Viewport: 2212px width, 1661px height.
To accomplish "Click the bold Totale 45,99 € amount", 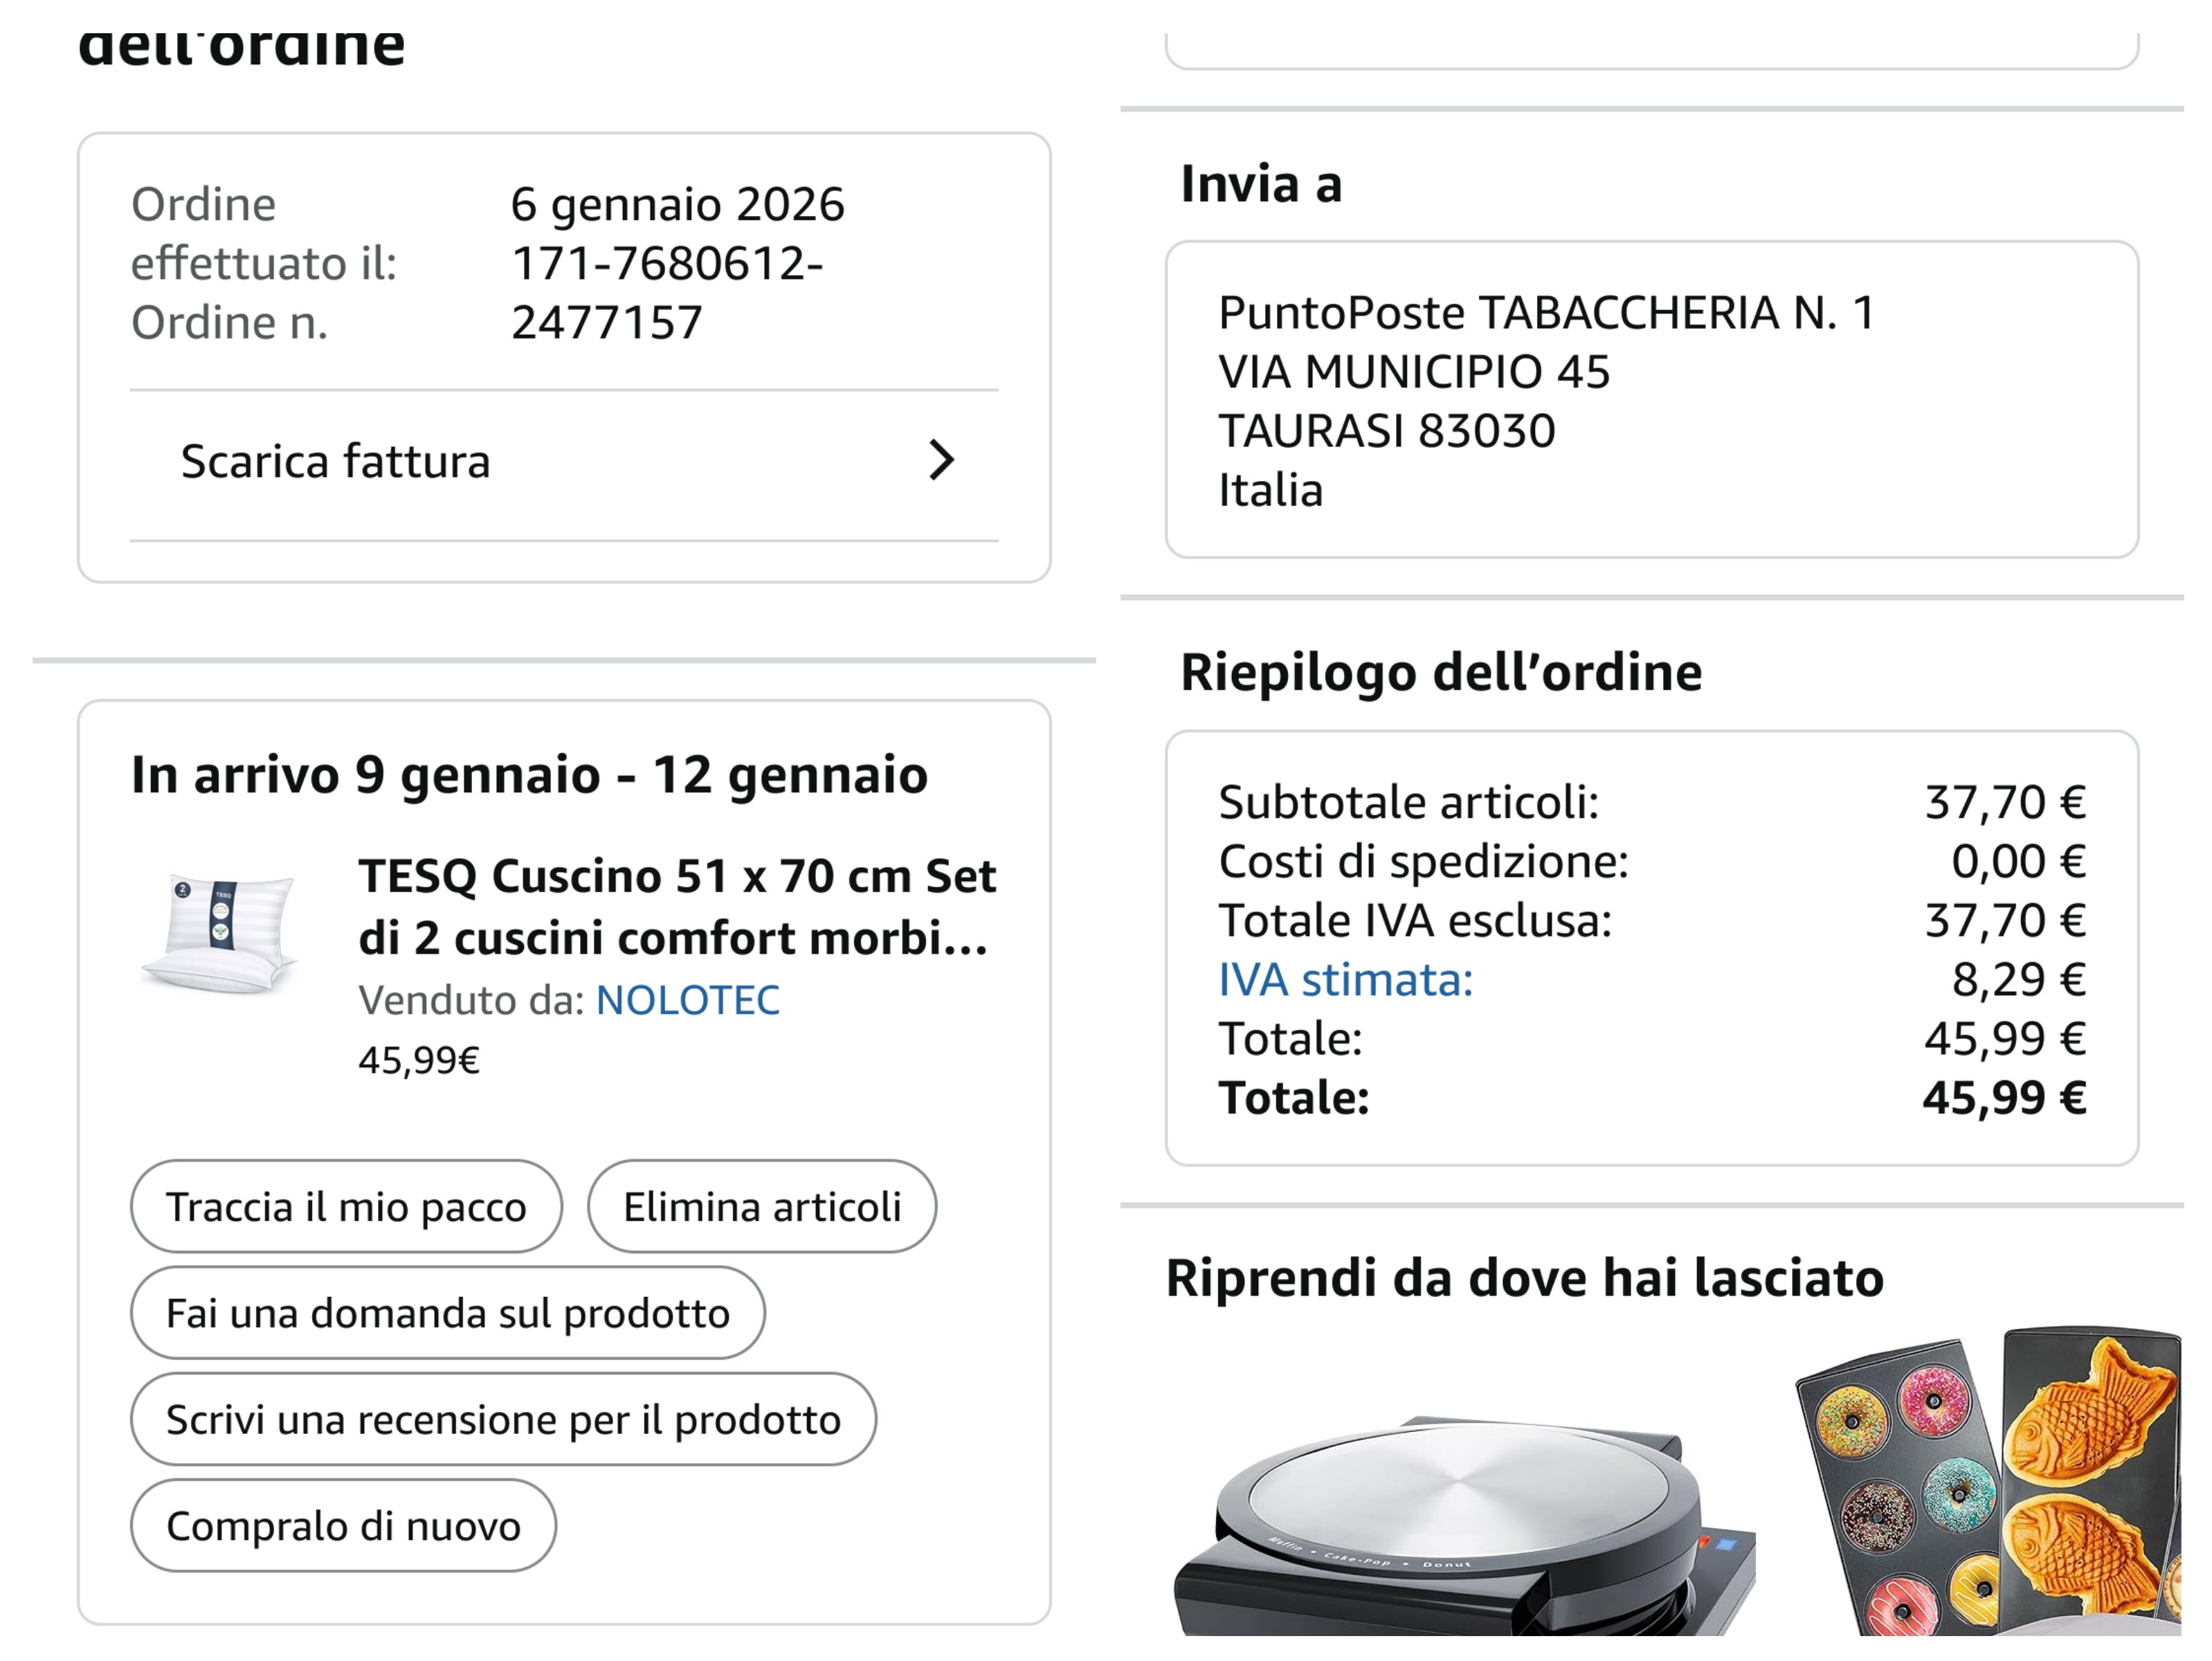I will (x=2003, y=1098).
